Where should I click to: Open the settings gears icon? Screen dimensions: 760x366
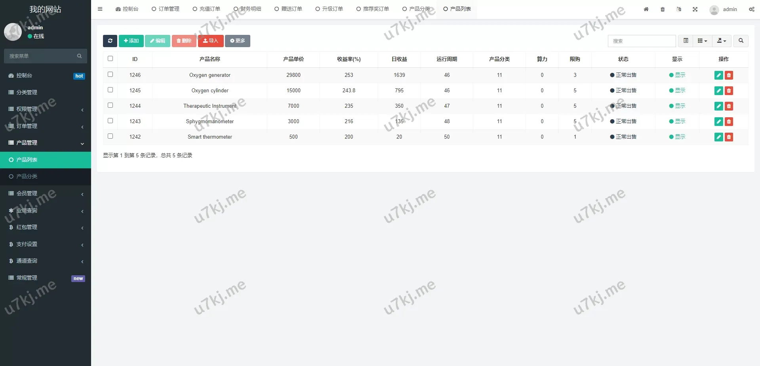click(751, 9)
